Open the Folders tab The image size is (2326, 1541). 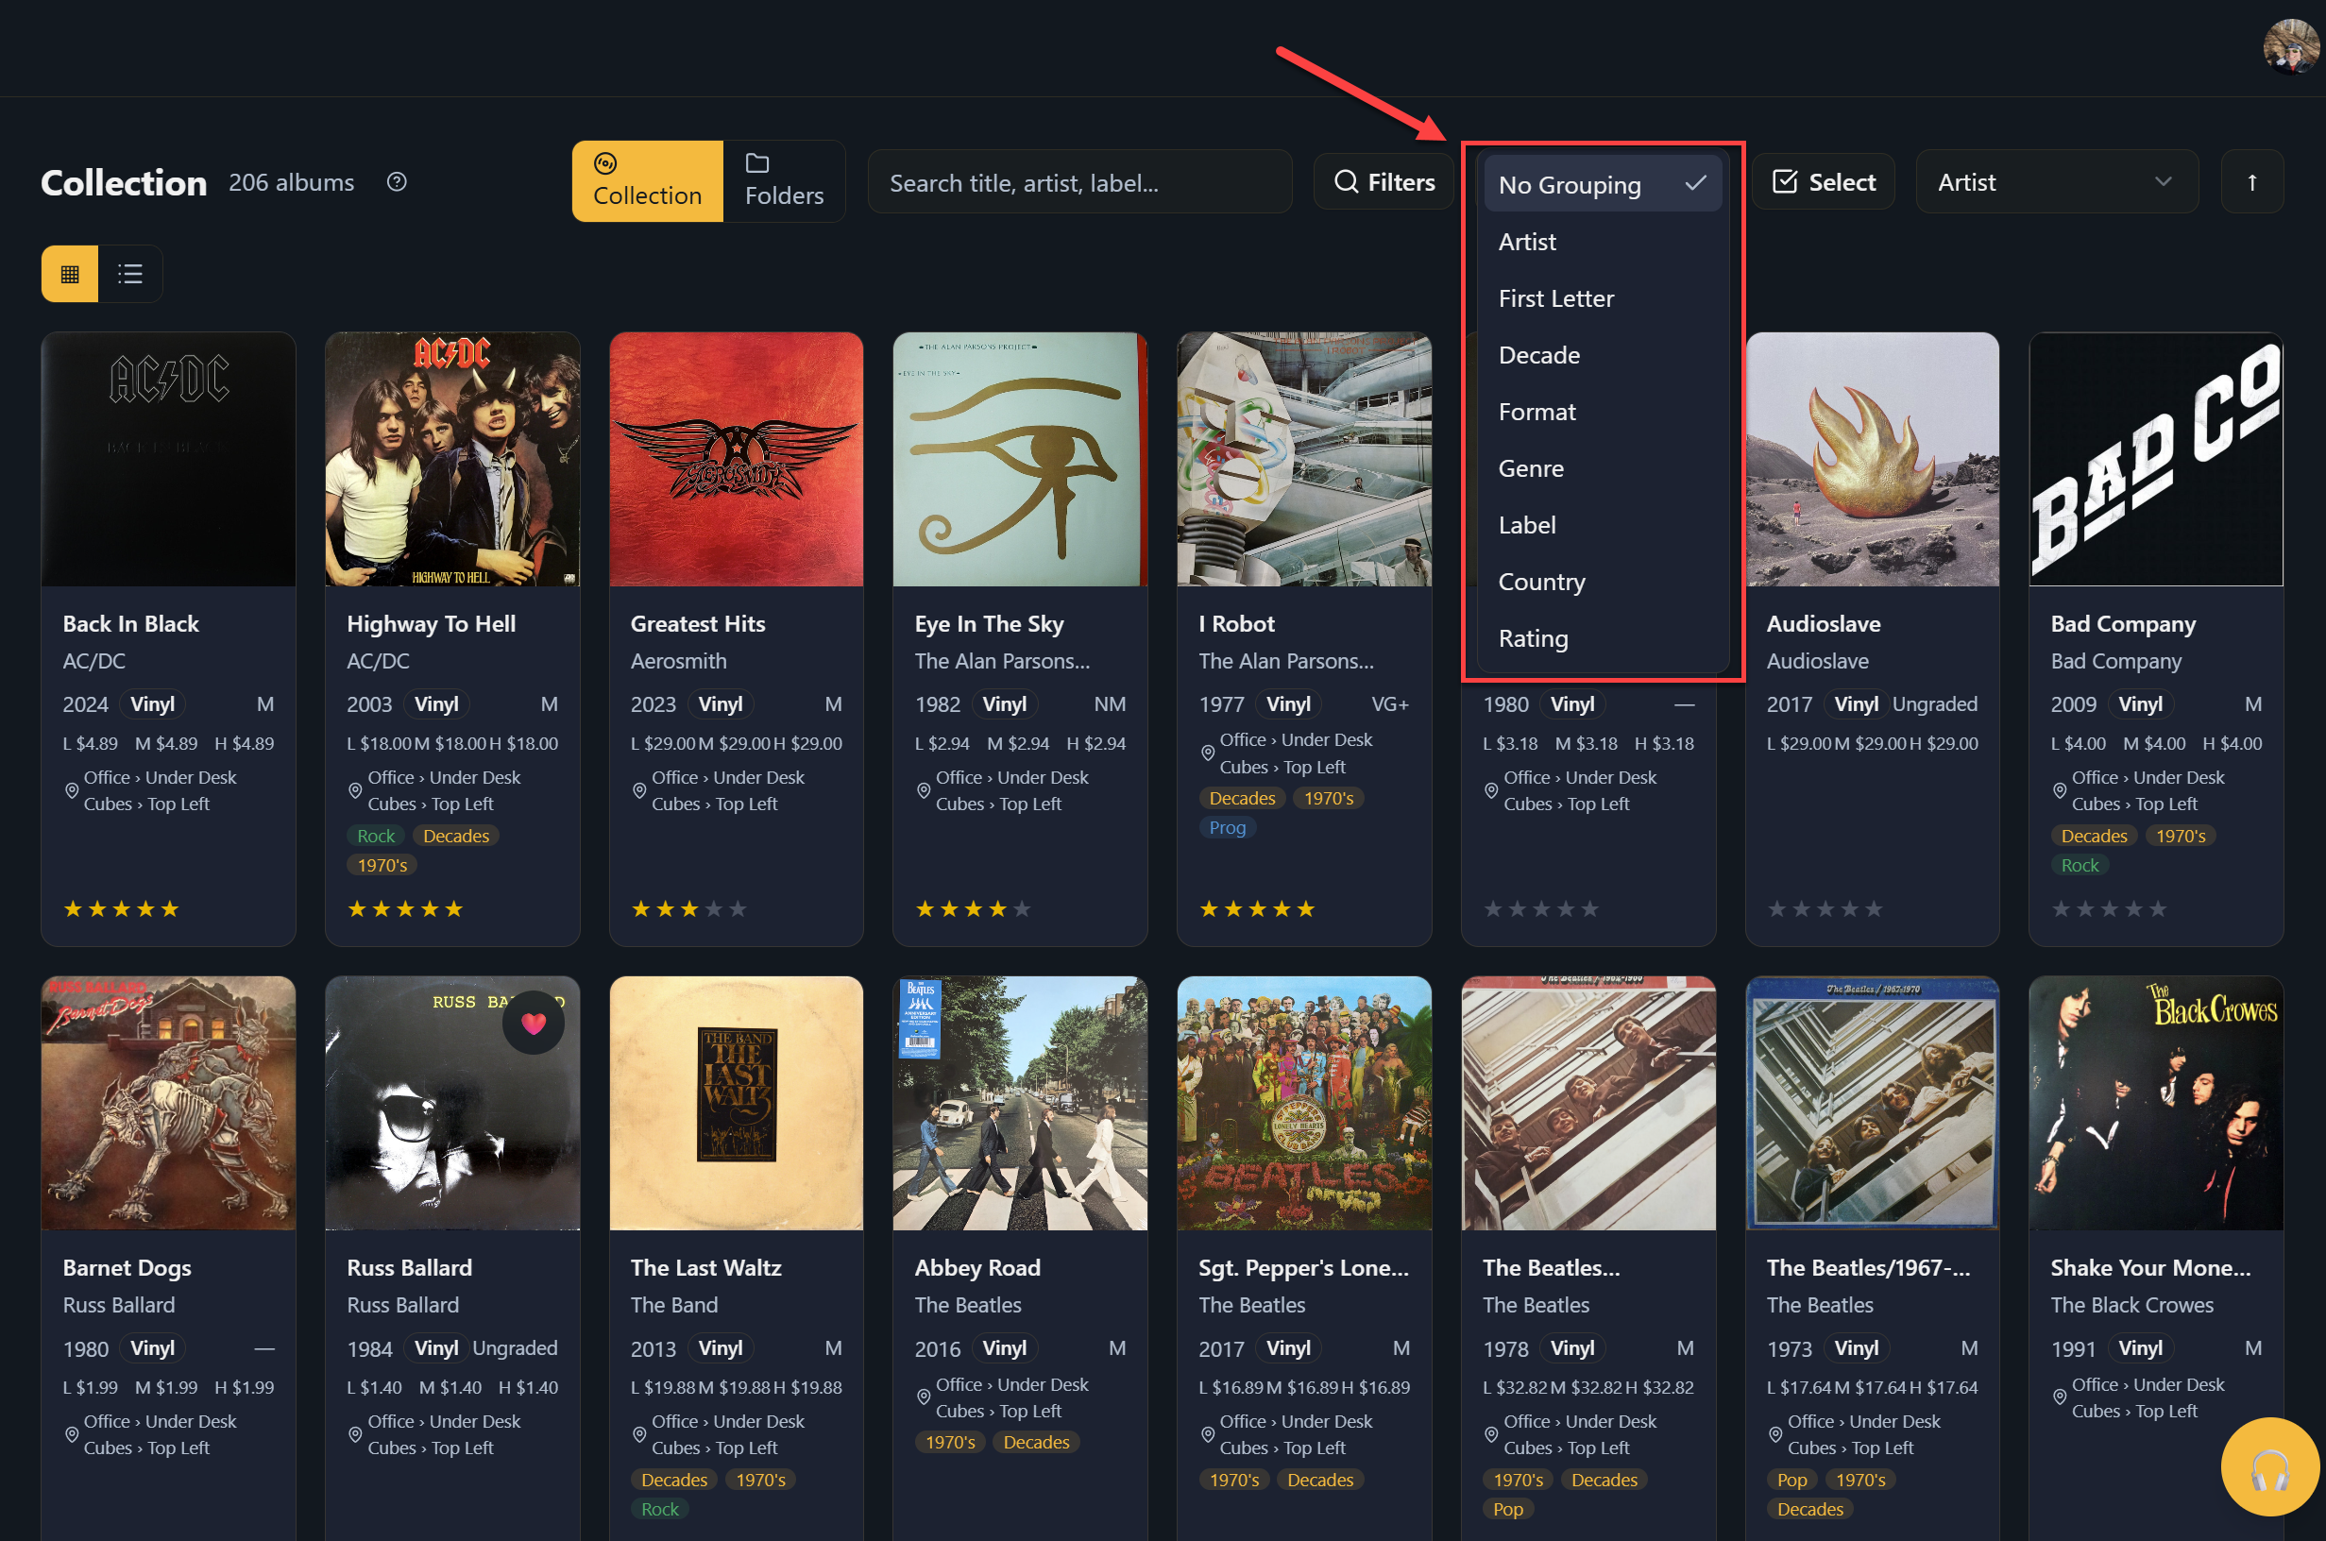click(x=784, y=181)
